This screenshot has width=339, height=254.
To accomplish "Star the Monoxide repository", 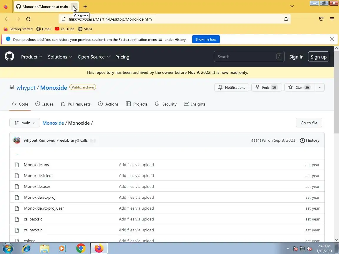I will coord(300,88).
